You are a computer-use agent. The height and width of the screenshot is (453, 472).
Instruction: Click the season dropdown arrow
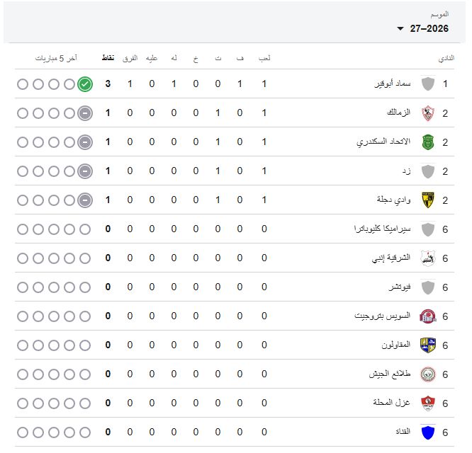click(400, 29)
